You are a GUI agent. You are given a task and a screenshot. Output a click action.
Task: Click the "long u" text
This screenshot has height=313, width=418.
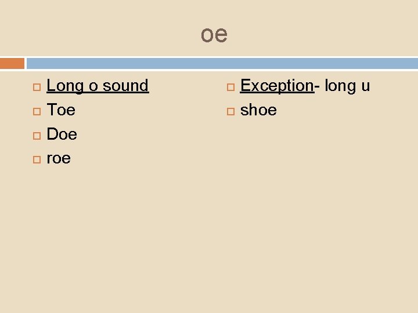point(347,86)
